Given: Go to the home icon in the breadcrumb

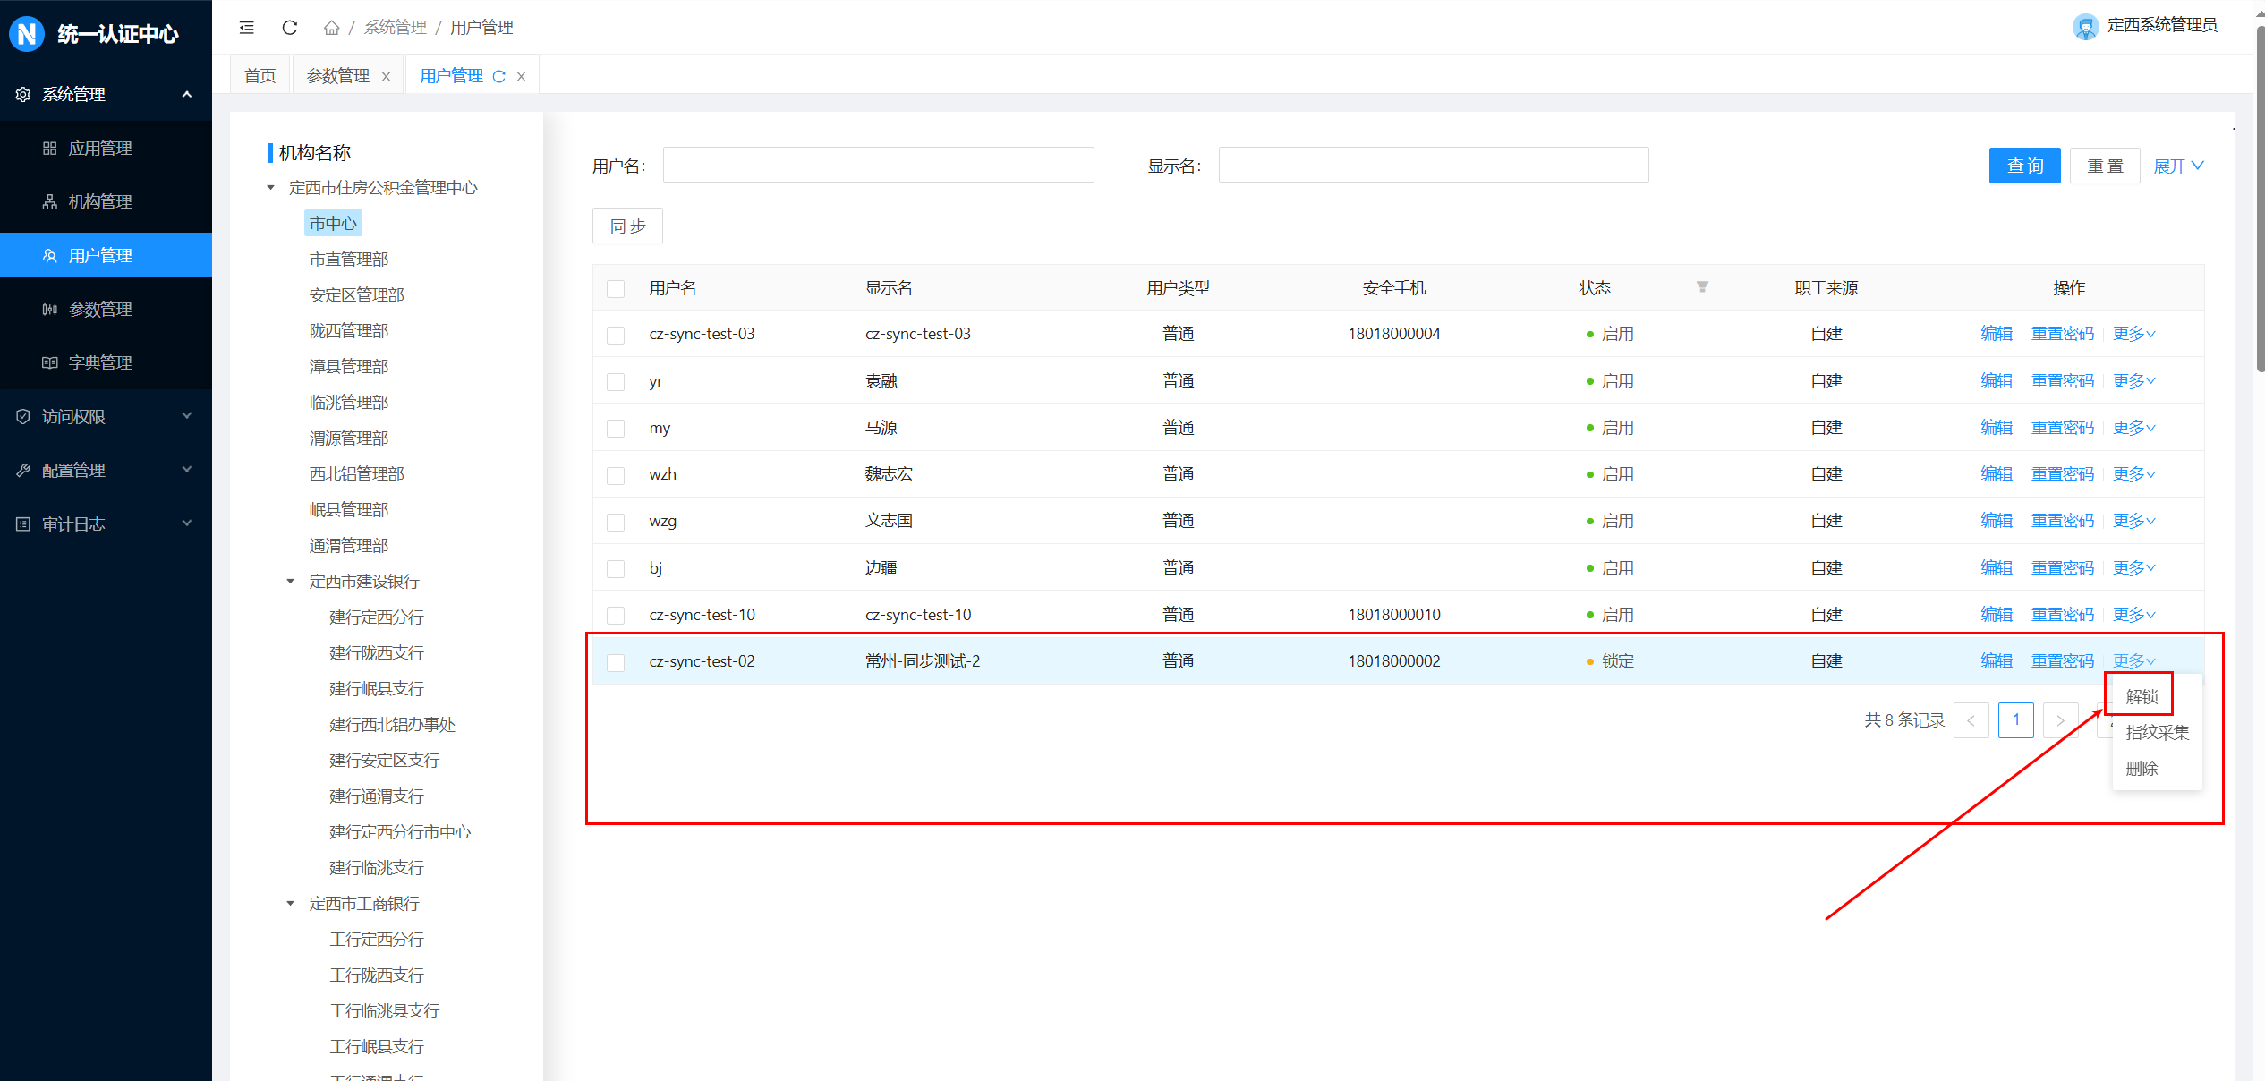Looking at the screenshot, I should [331, 28].
